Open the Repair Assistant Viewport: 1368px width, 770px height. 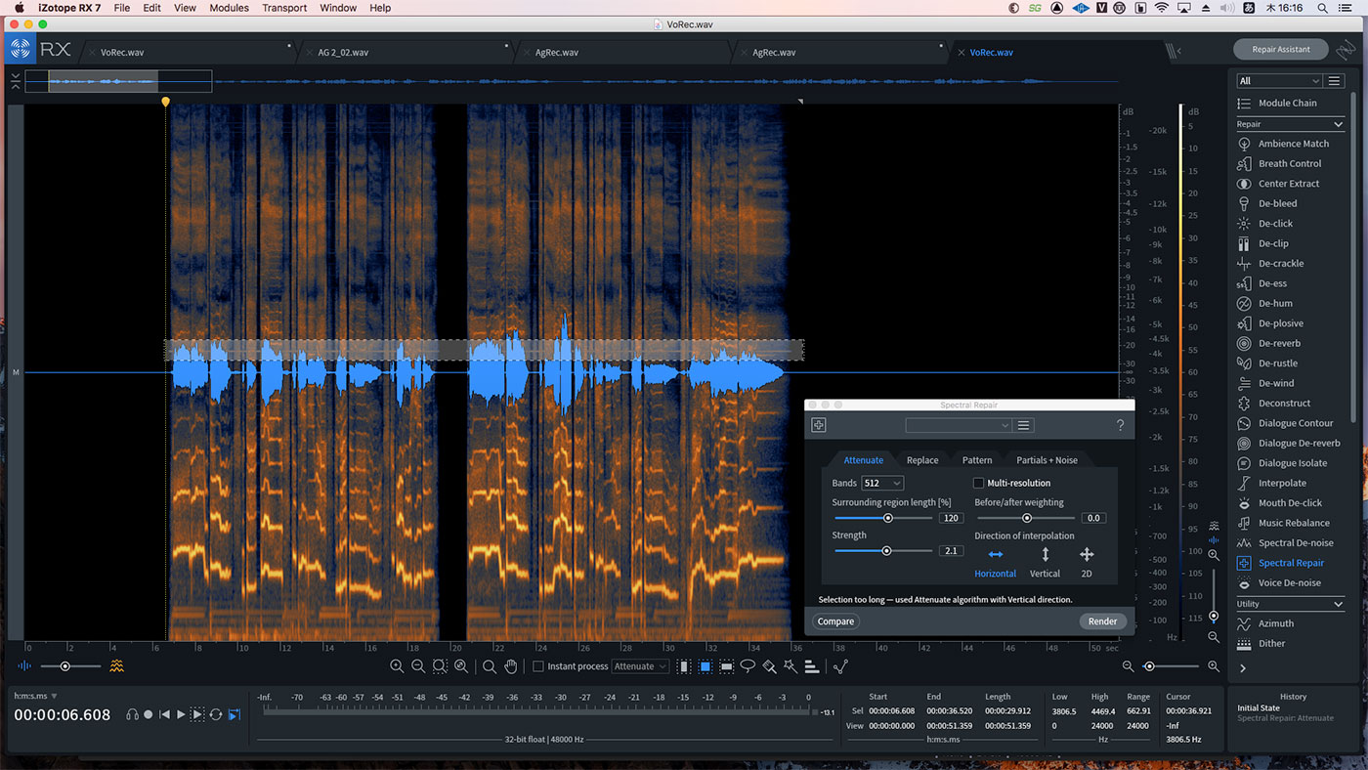coord(1279,49)
